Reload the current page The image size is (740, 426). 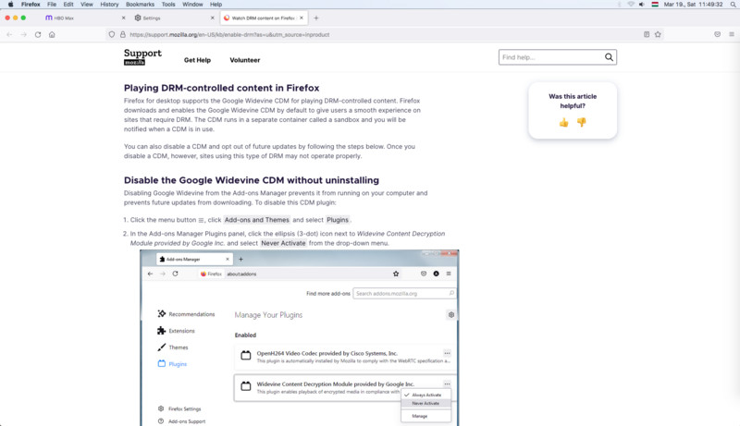pos(38,34)
